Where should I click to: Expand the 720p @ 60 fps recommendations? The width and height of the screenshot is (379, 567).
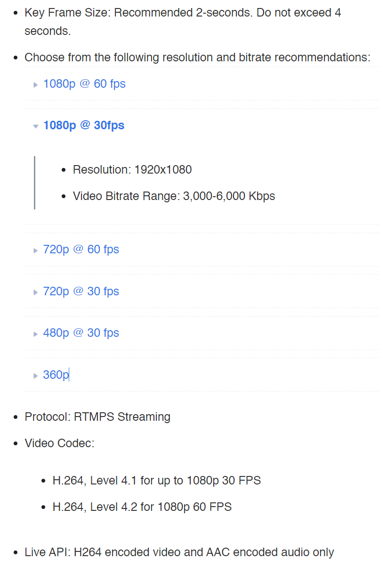tap(81, 250)
